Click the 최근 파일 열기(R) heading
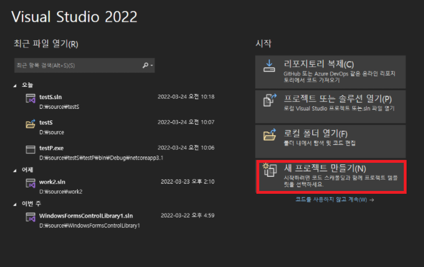 point(46,43)
